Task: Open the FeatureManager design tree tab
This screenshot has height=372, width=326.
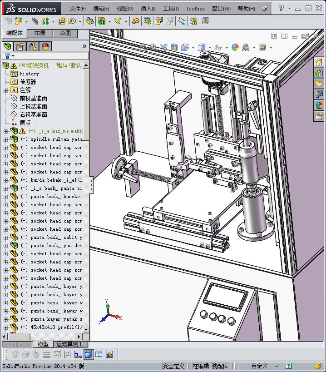Action: 7,46
